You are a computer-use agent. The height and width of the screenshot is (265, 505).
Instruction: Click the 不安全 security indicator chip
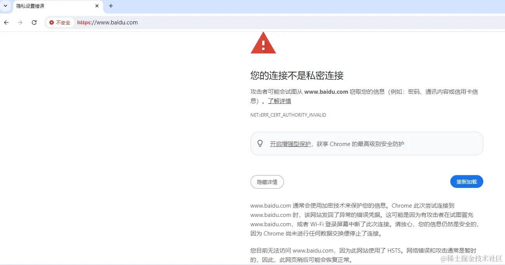[60, 22]
